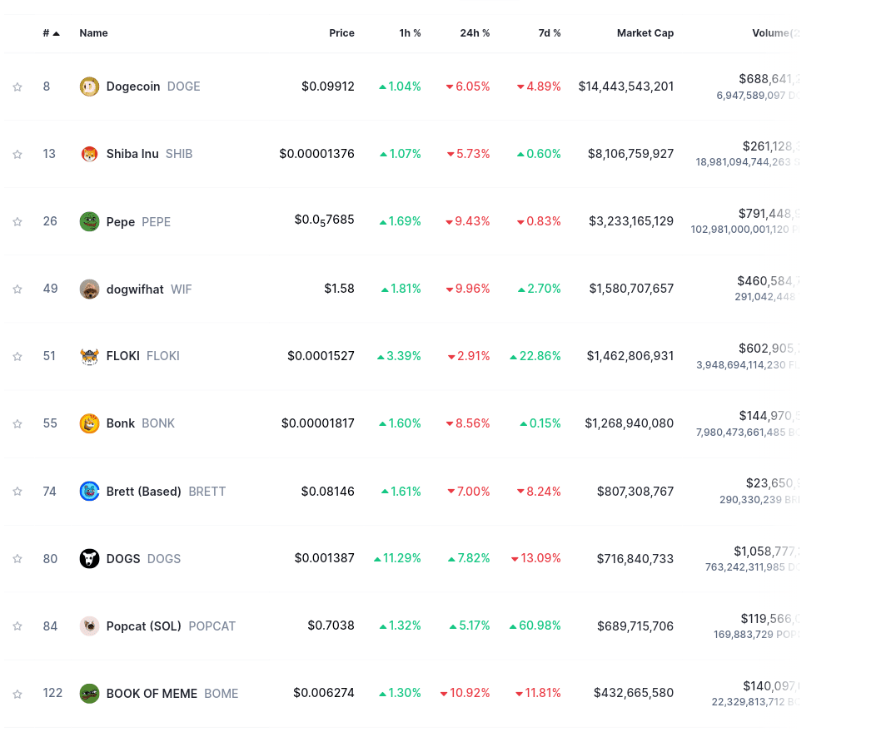The width and height of the screenshot is (896, 732).
Task: Click the FLOKI viking logo
Action: click(x=89, y=356)
